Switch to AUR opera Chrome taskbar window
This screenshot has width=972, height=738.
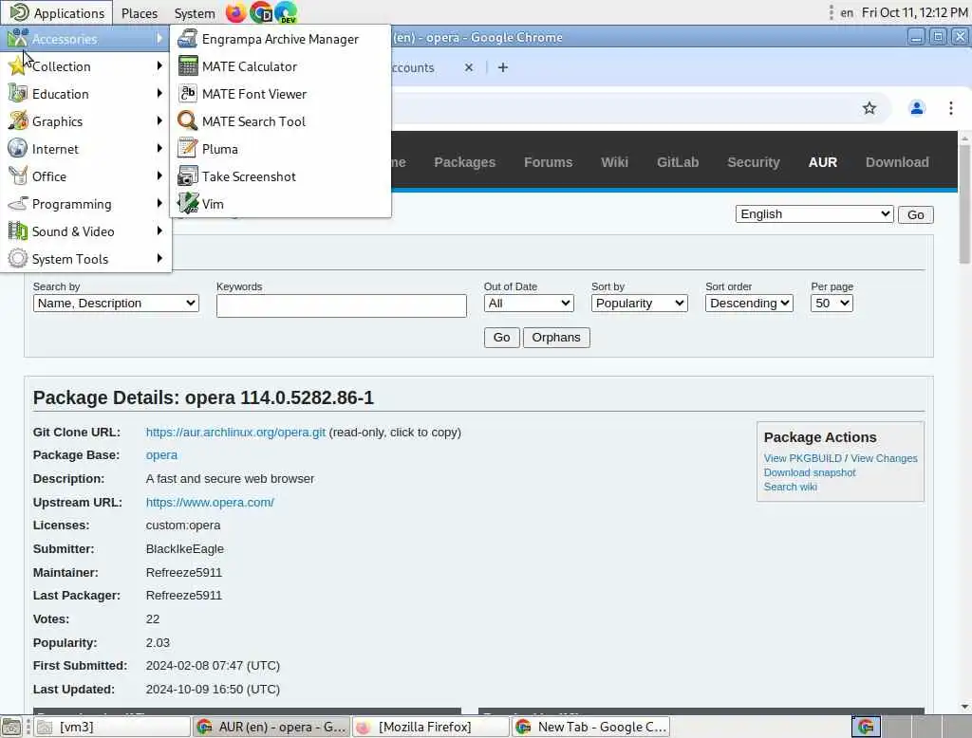(x=271, y=727)
